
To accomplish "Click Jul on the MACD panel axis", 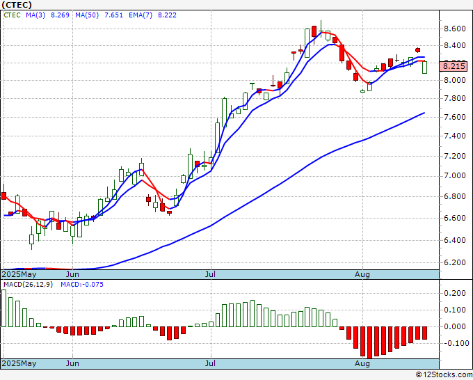I will 210,363.
